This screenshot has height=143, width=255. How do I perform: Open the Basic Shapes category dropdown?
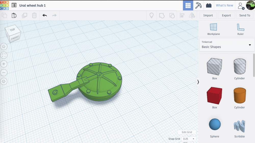(227, 45)
